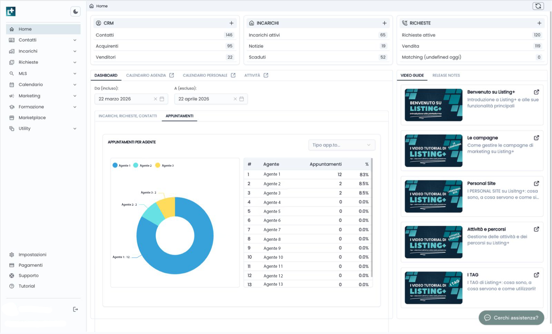Click the Marketing megaphone icon
Viewport: 552px width, 334px height.
tap(12, 96)
